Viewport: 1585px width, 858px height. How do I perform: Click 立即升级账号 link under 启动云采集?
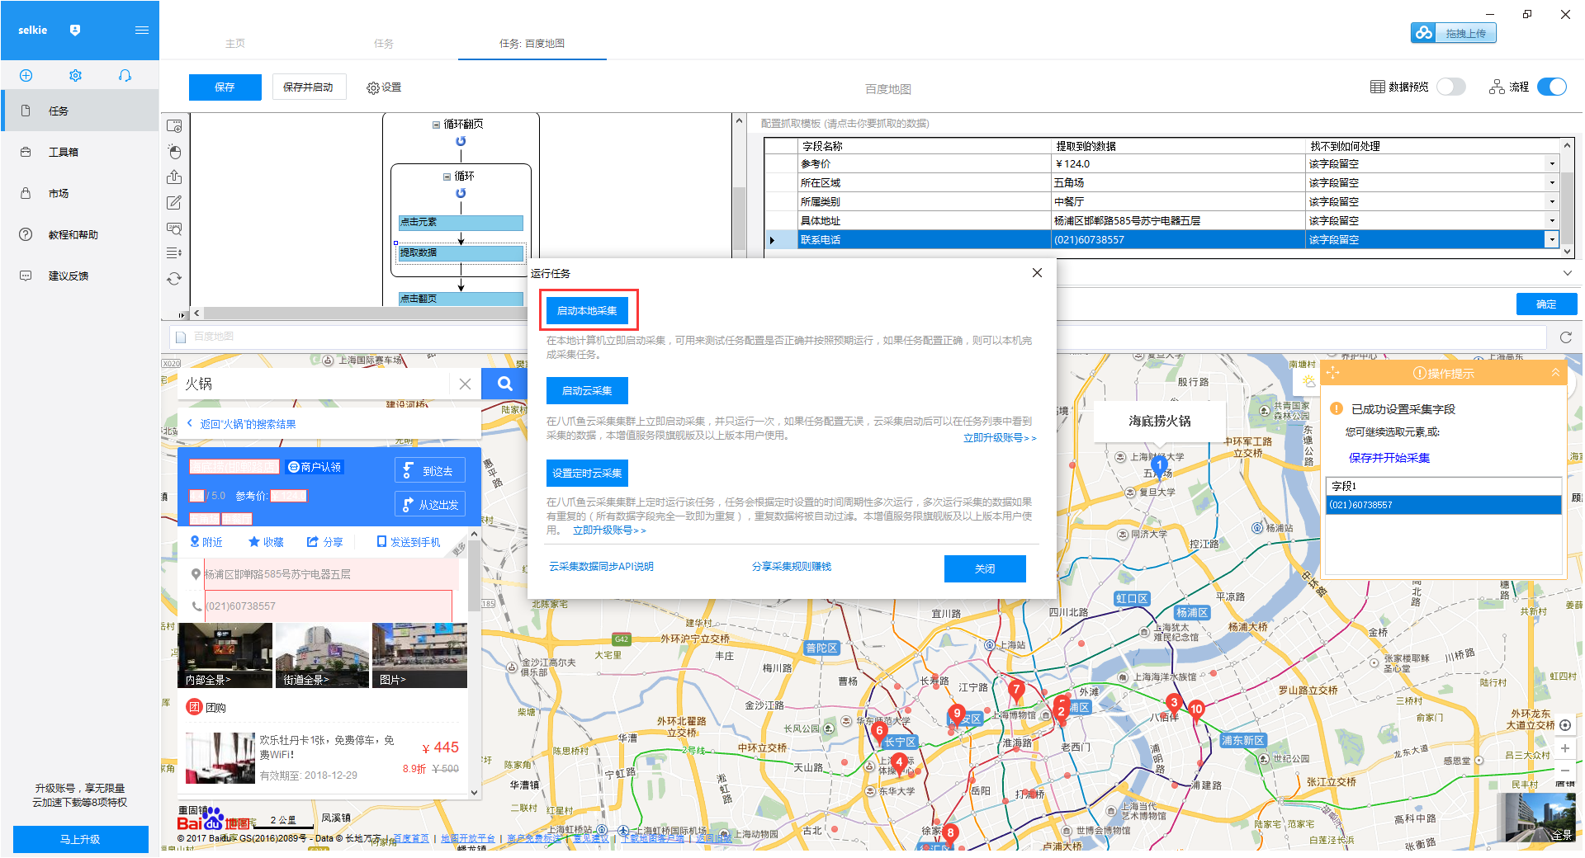1000,438
